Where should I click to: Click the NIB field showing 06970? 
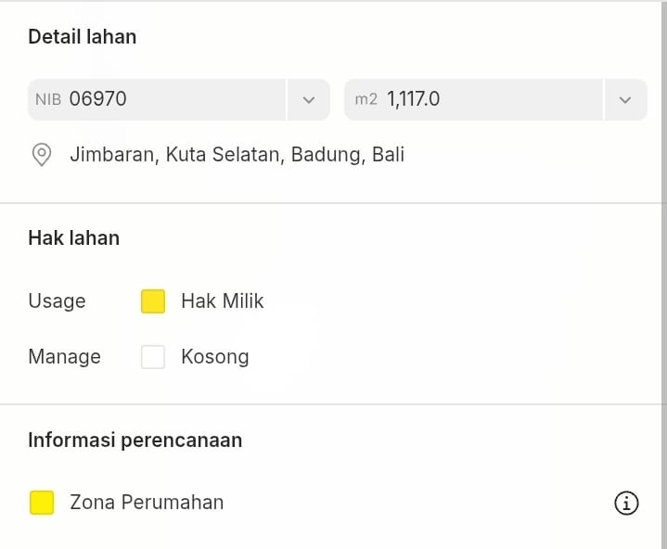point(158,99)
